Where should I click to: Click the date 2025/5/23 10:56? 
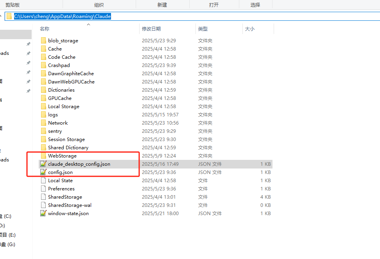pos(160,123)
